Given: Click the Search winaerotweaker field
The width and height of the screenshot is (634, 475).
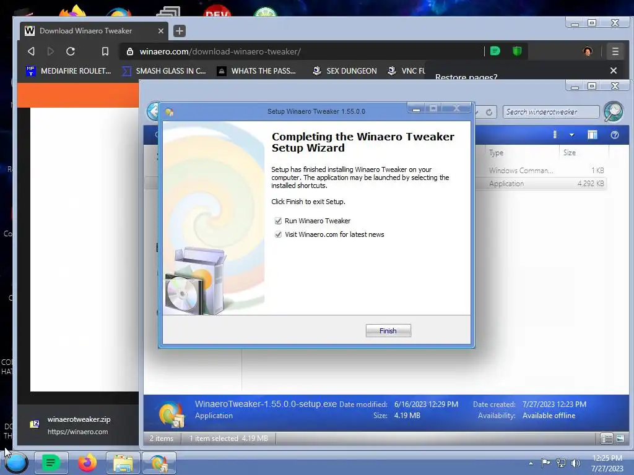Looking at the screenshot, I should [x=550, y=112].
